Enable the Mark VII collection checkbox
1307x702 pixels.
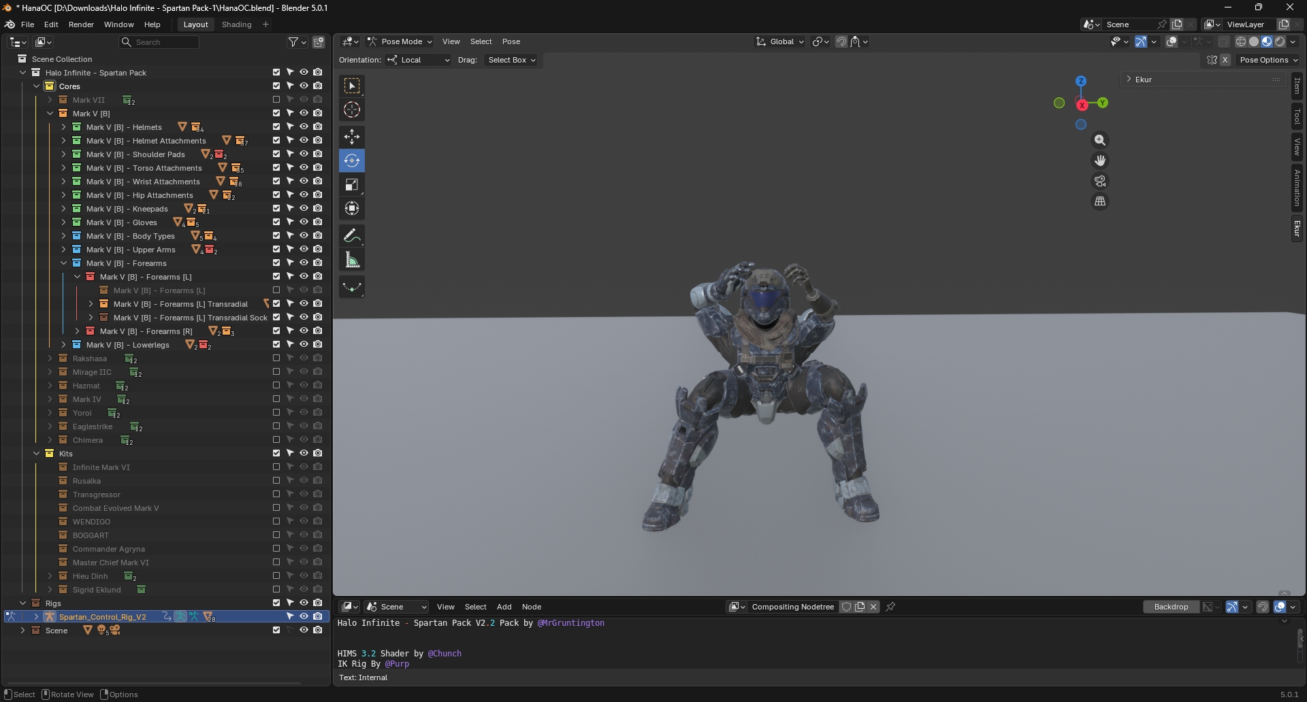pyautogui.click(x=276, y=100)
